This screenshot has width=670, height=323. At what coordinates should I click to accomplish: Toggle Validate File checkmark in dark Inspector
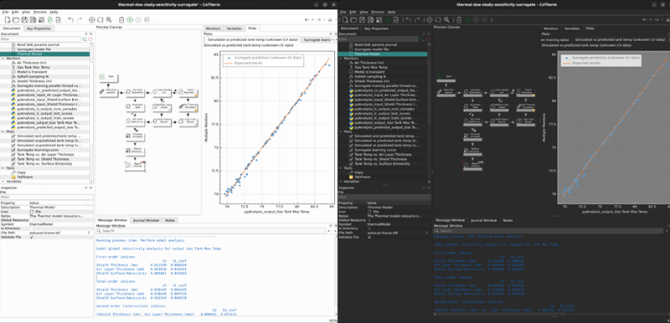(x=369, y=238)
